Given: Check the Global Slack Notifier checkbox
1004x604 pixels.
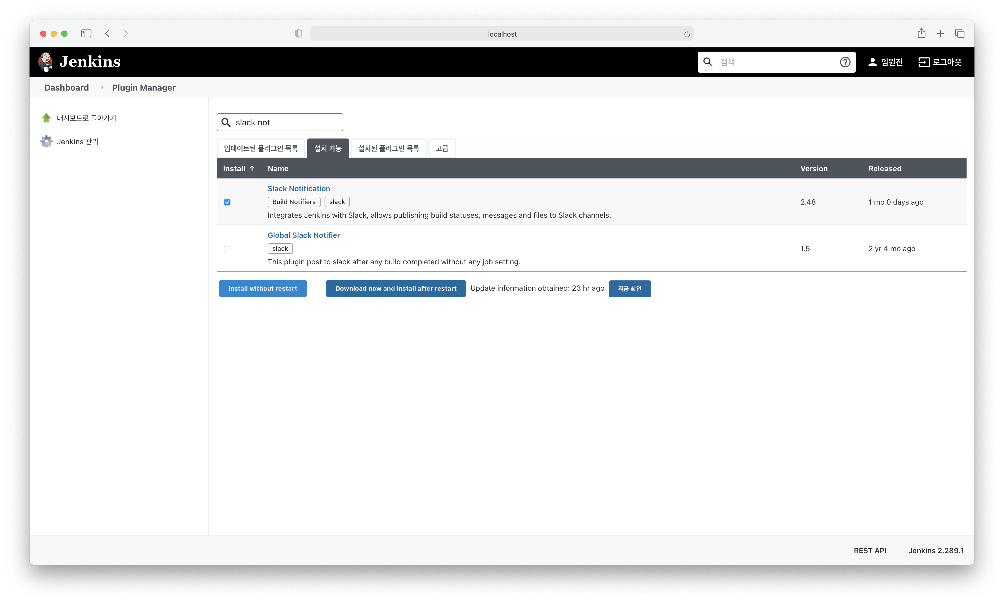Looking at the screenshot, I should click(x=227, y=249).
